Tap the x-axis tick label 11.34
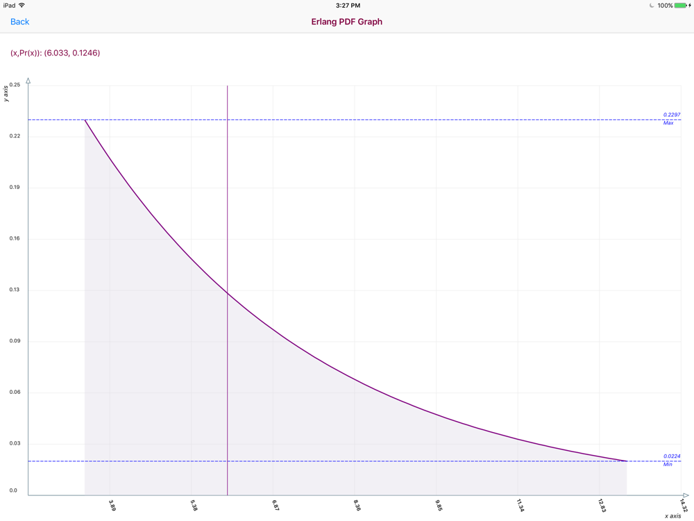694x521 pixels. [x=520, y=506]
